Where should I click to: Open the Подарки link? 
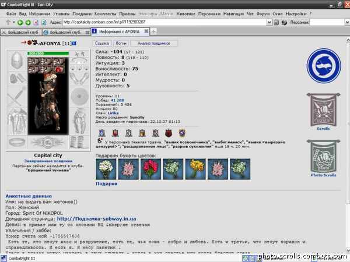click(x=107, y=183)
